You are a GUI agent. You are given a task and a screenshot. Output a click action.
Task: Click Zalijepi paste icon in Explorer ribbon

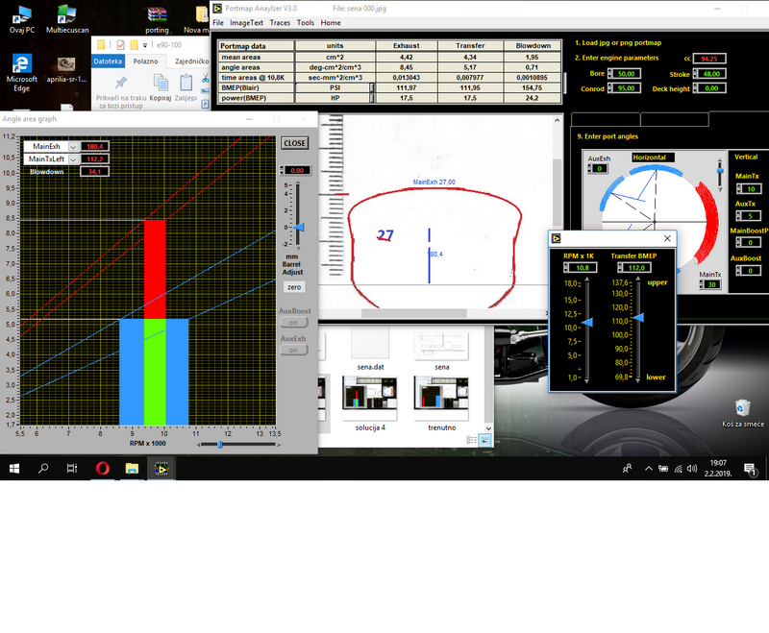tap(186, 87)
